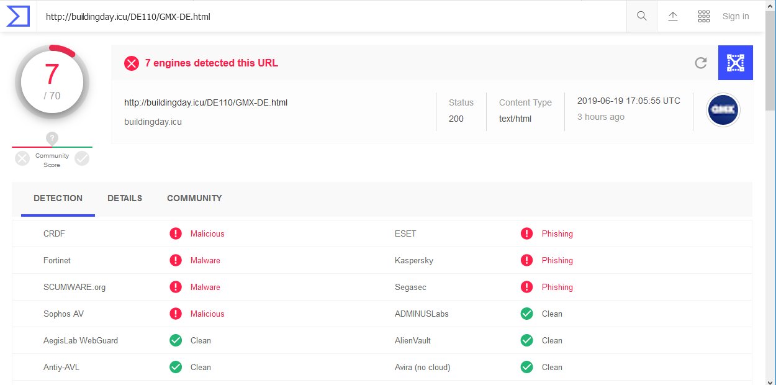Click the Antiy-AVL clean check icon
Image resolution: width=776 pixels, height=385 pixels.
point(176,367)
